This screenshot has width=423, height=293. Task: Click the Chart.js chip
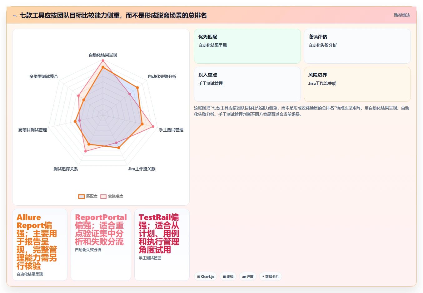pos(206,276)
